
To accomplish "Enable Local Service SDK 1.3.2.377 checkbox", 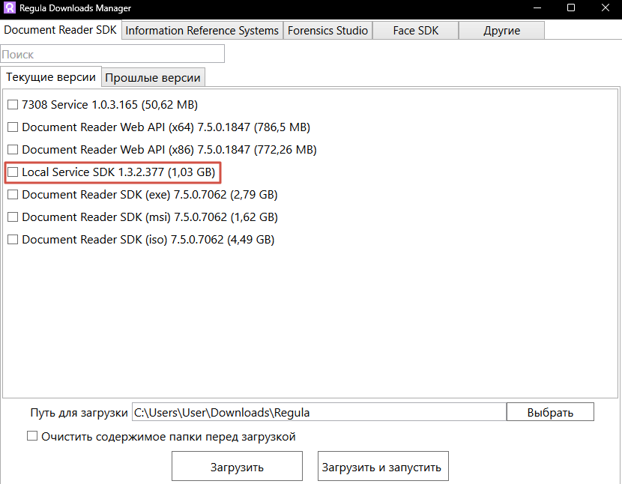I will coord(13,172).
